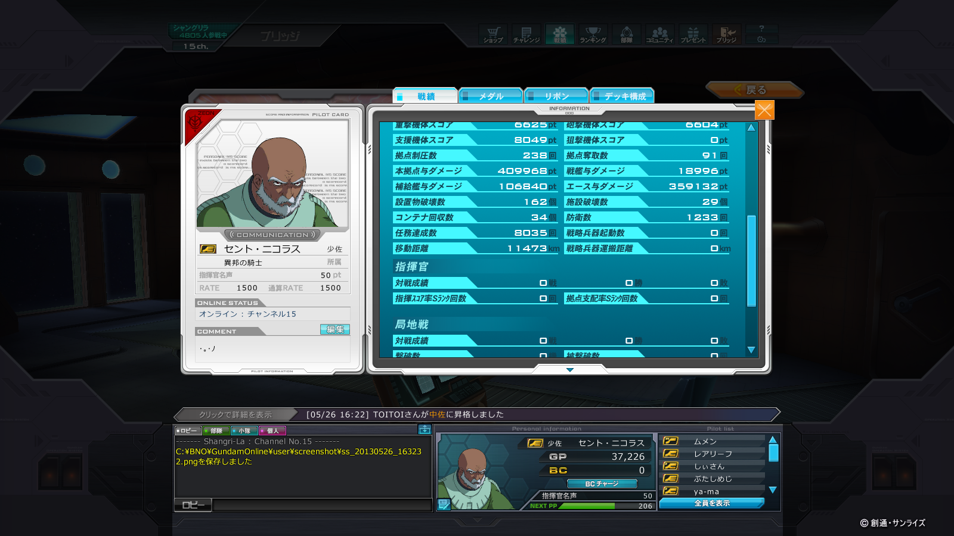Screen dimensions: 954x536
Task: Switch to the デッキ構成 tab
Action: [622, 96]
